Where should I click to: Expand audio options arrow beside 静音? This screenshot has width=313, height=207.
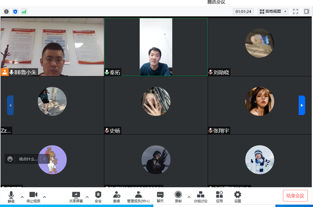click(22, 197)
